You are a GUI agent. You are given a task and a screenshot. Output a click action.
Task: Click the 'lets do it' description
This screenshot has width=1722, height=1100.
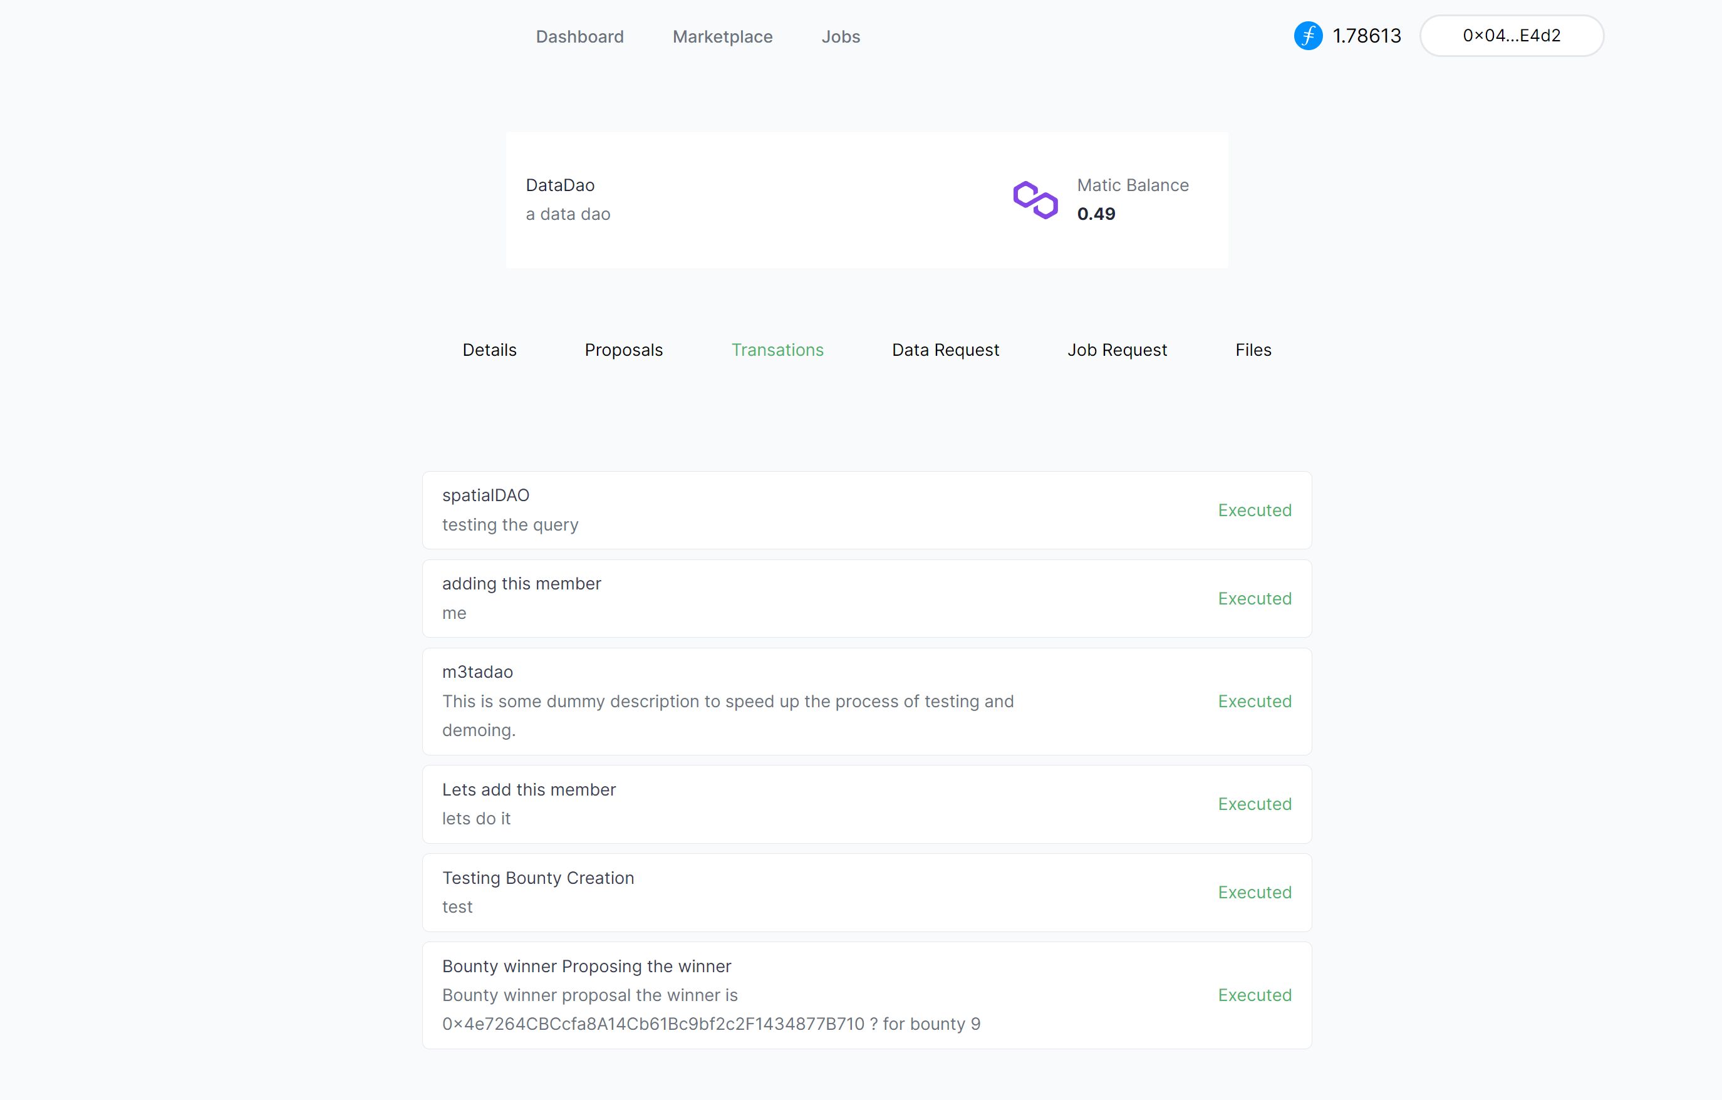click(476, 818)
